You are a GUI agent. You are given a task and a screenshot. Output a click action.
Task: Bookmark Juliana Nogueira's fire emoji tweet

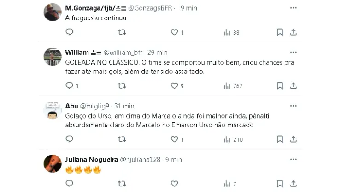[x=280, y=185]
